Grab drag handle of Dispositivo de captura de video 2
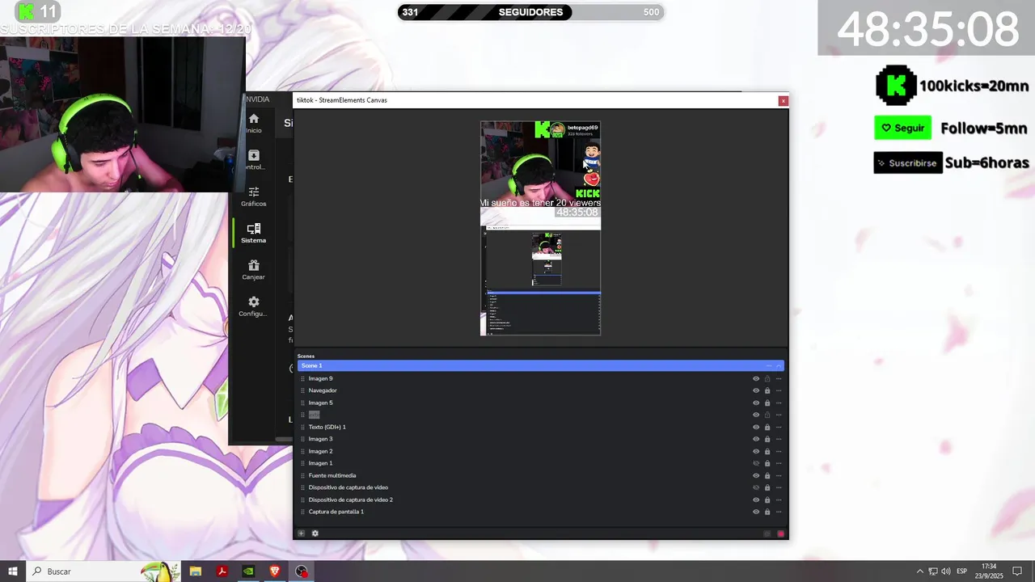Viewport: 1035px width, 582px height. tap(303, 500)
